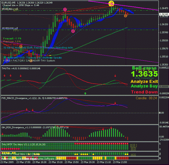Select the Impact: Medium text
The width and height of the screenshot is (169, 165).
(13, 44)
